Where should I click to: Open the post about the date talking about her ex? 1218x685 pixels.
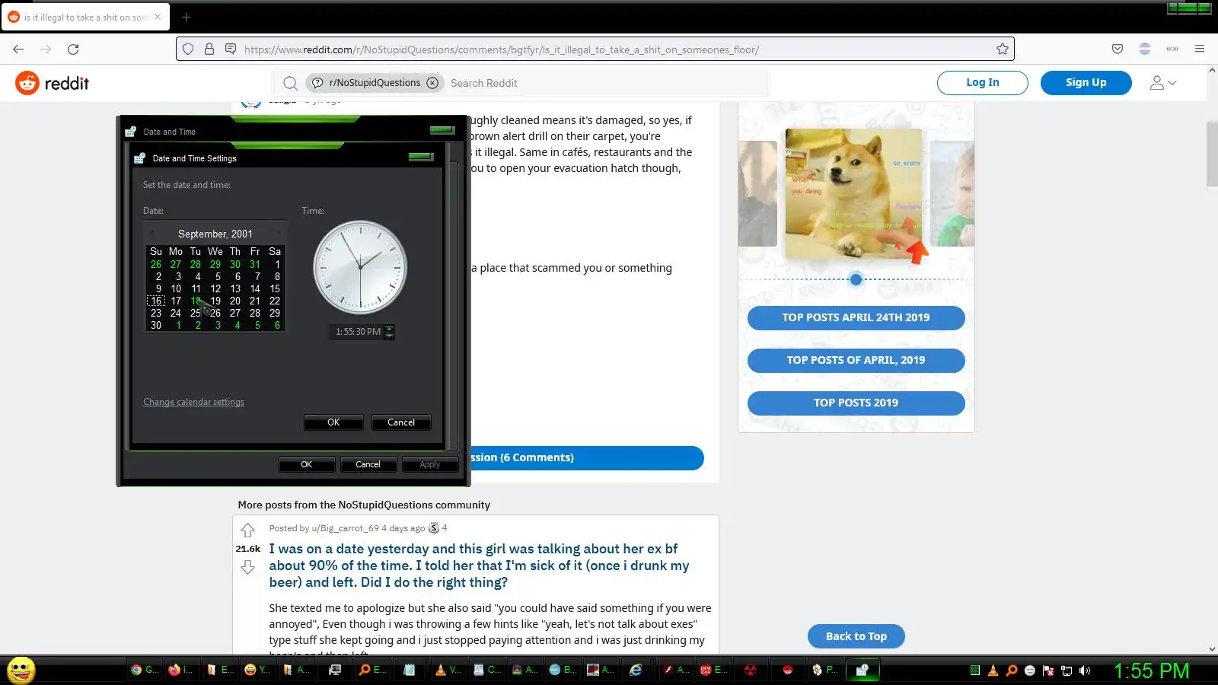point(480,566)
